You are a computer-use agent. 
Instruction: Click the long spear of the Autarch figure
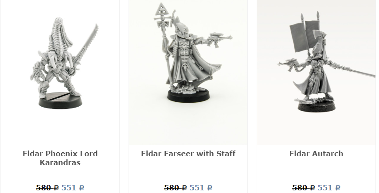353,70
